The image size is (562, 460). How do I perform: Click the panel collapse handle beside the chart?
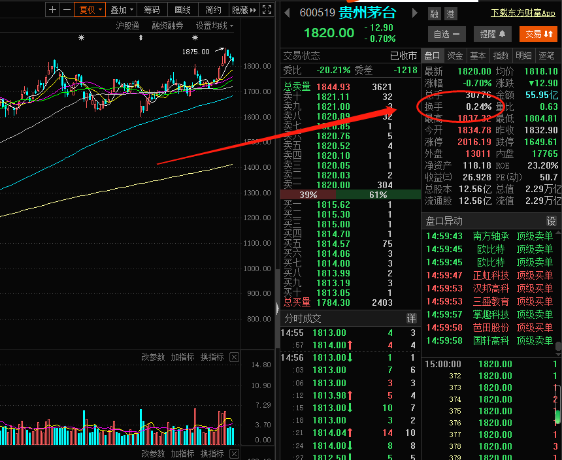[x=278, y=308]
